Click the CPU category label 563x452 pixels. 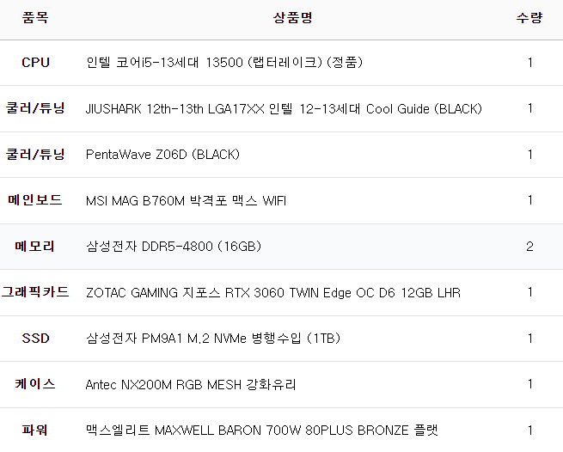pyautogui.click(x=35, y=63)
